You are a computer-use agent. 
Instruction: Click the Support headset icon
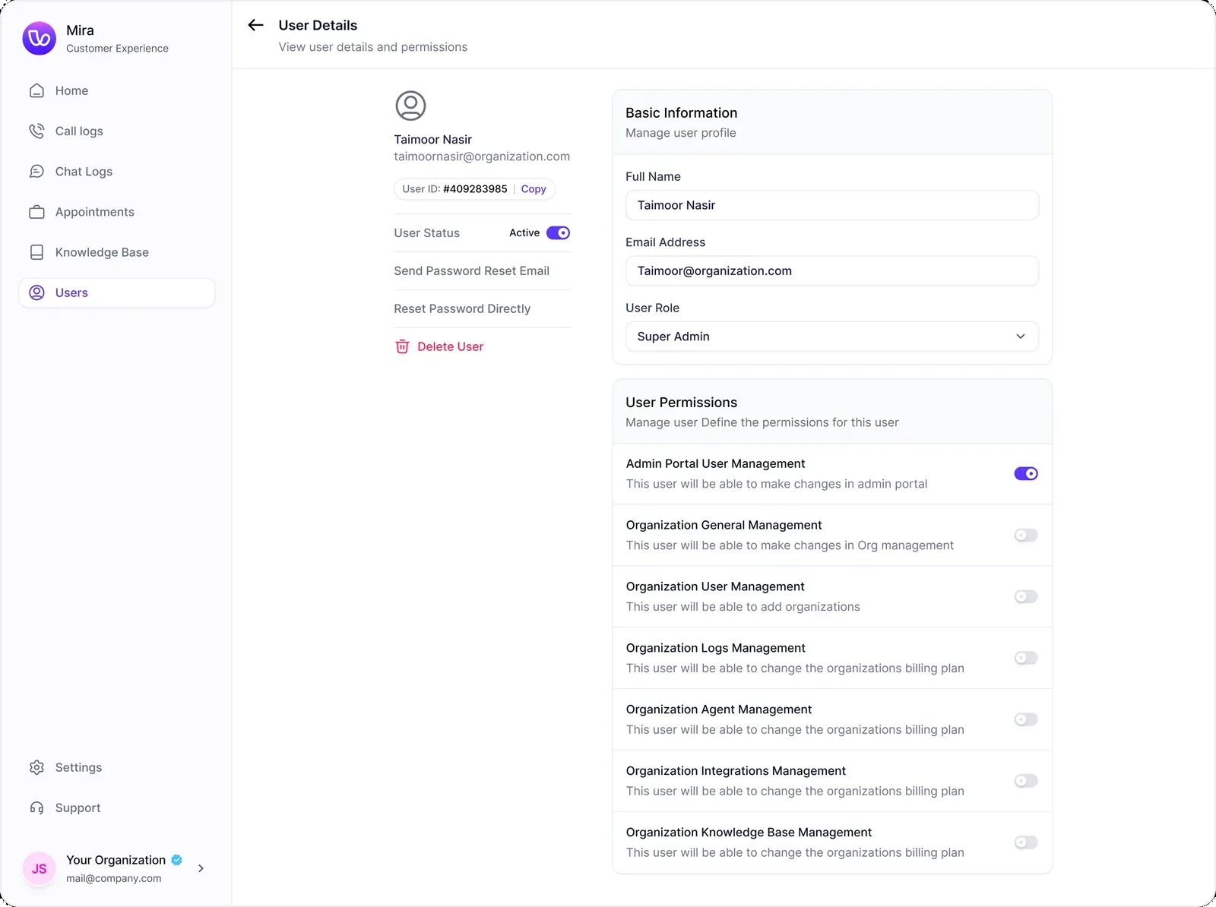point(36,807)
